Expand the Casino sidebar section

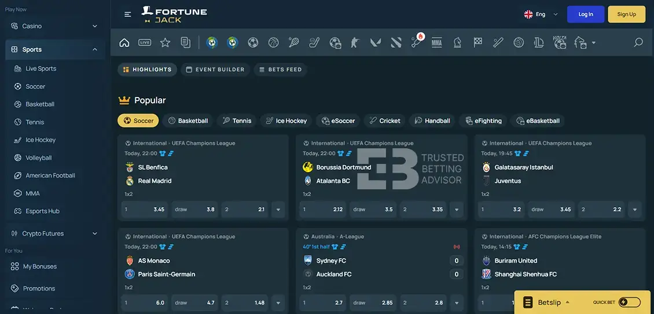[55, 26]
